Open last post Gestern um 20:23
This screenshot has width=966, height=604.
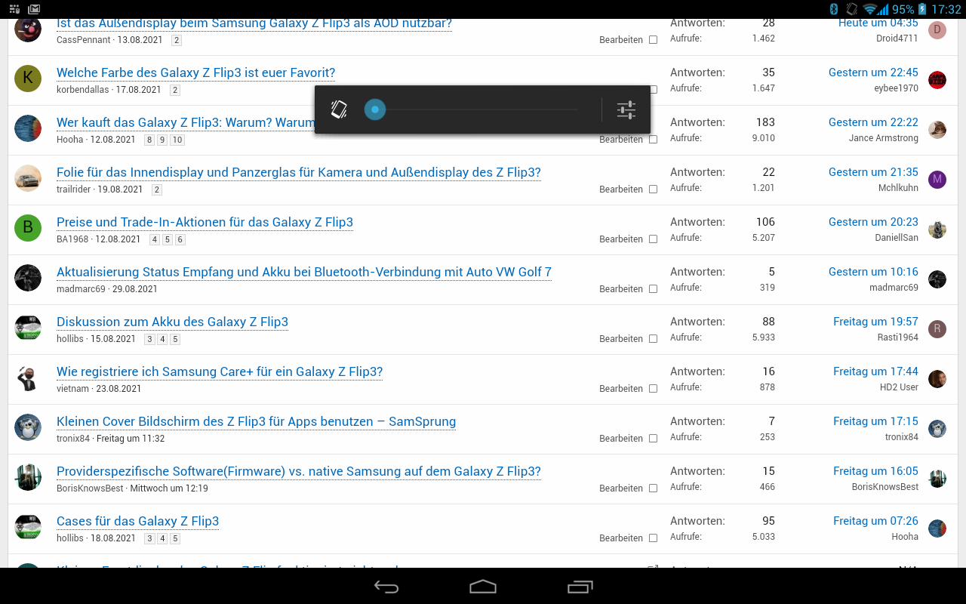[873, 222]
